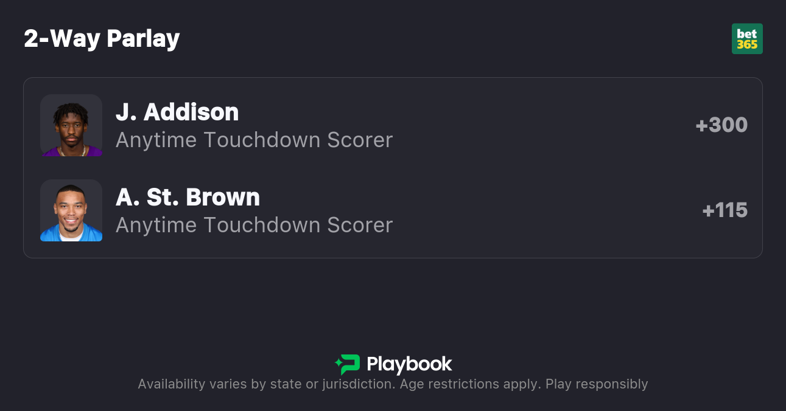Tap the +300 odds for J. Addison
The width and height of the screenshot is (786, 411).
click(721, 125)
